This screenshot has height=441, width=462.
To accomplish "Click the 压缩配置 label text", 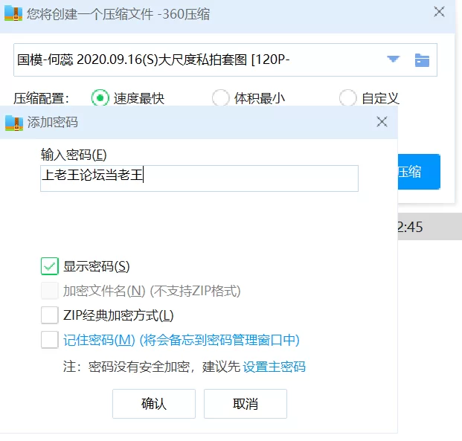I will (x=41, y=98).
